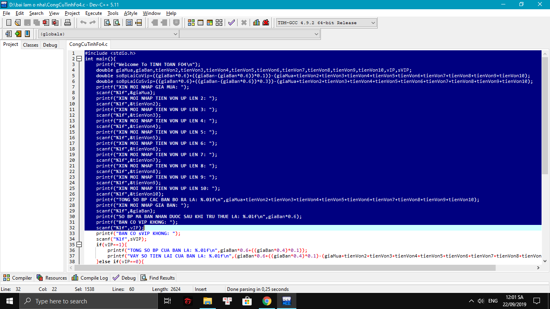Click the Profile analysis chart icon
Image resolution: width=550 pixels, height=309 pixels.
click(256, 23)
